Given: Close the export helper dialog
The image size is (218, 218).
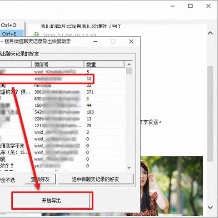Looking at the screenshot, I should pyautogui.click(x=131, y=41).
